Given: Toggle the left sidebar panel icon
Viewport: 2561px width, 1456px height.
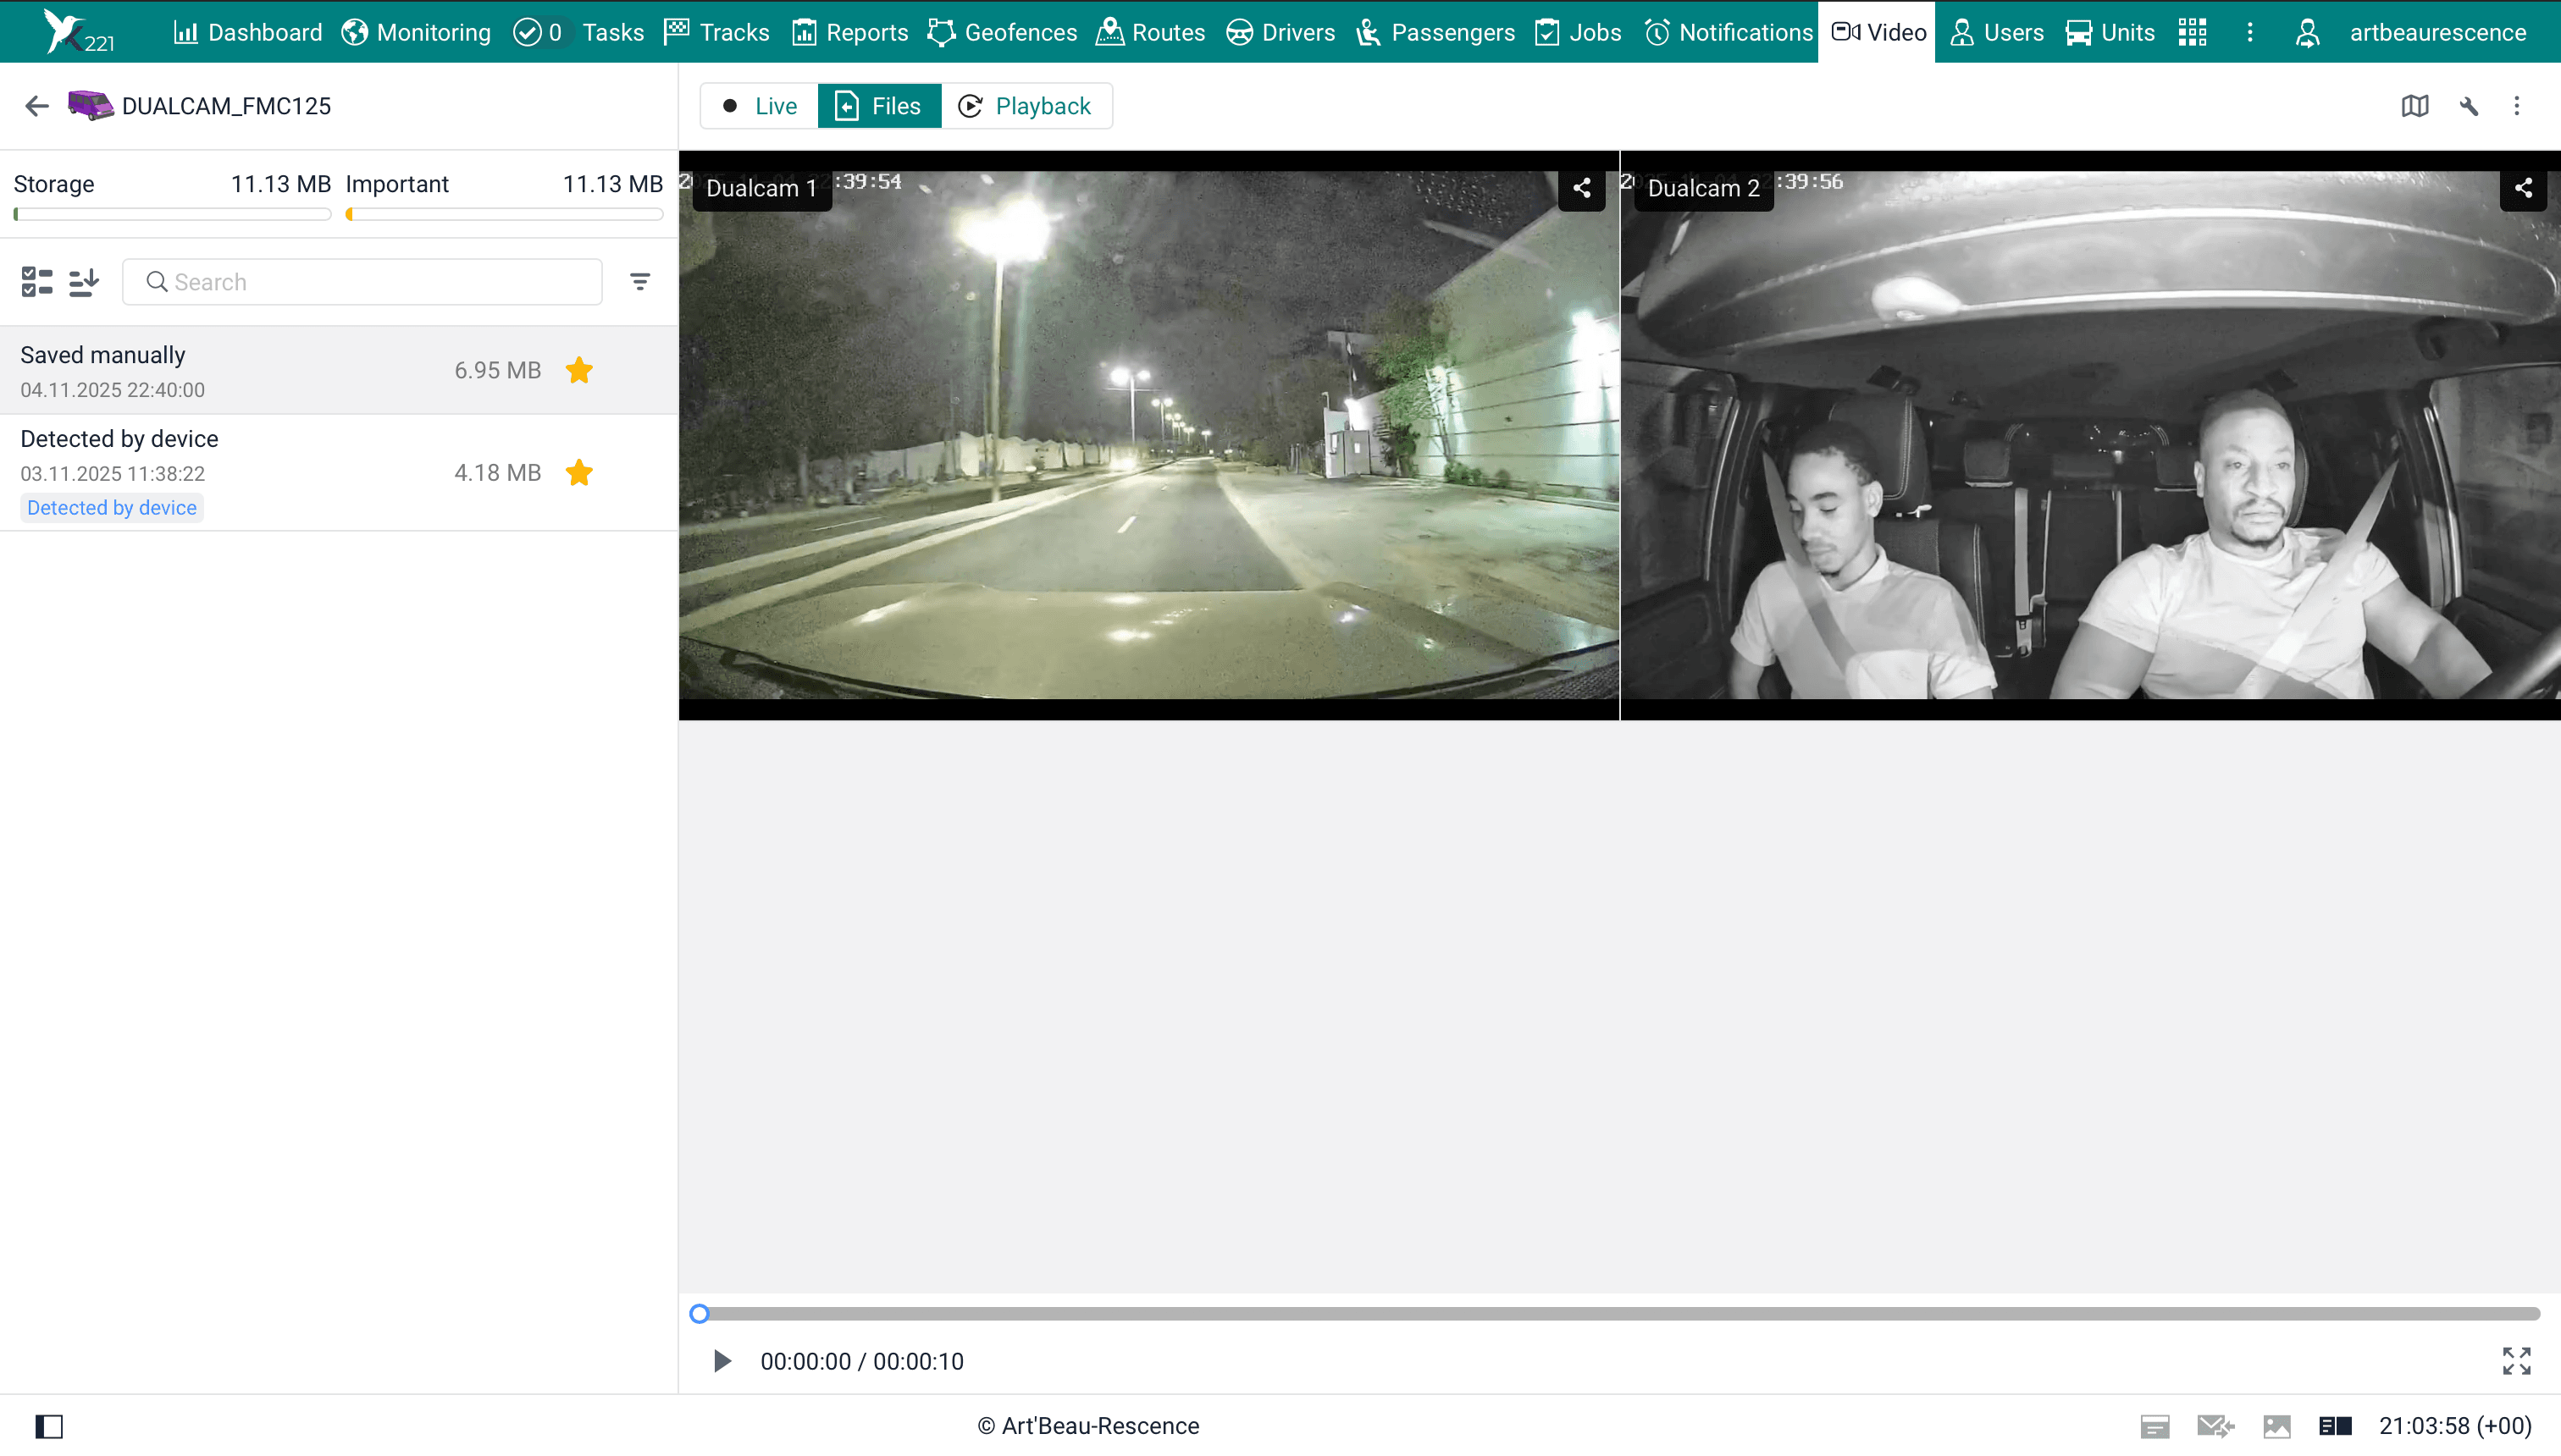Looking at the screenshot, I should click(49, 1426).
